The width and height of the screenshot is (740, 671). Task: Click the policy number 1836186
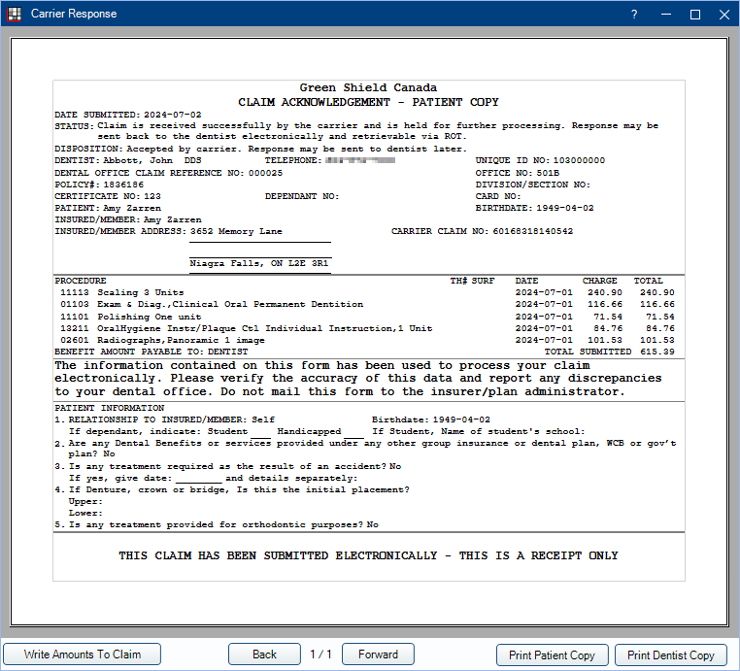tap(123, 185)
